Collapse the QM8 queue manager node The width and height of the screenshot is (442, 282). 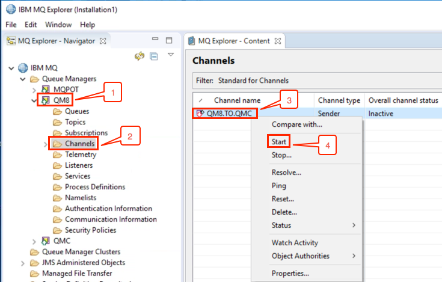pyautogui.click(x=34, y=100)
